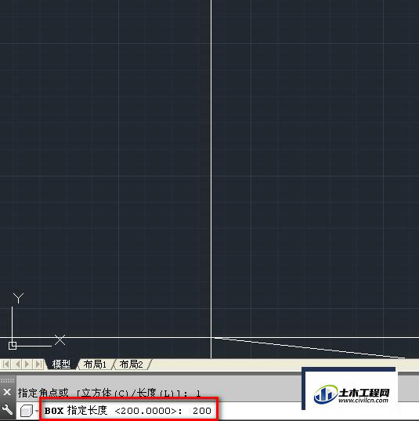Grab the command line drag handle
This screenshot has height=421, width=419.
(x=7, y=380)
